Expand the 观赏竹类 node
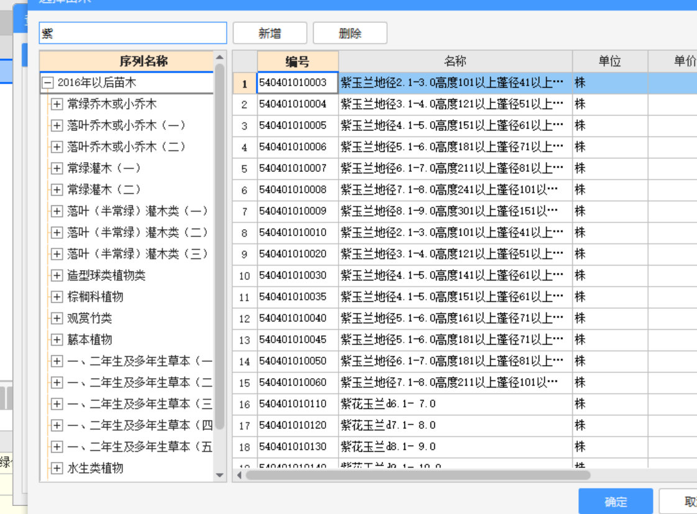Viewport: 697px width, 514px height. [57, 318]
